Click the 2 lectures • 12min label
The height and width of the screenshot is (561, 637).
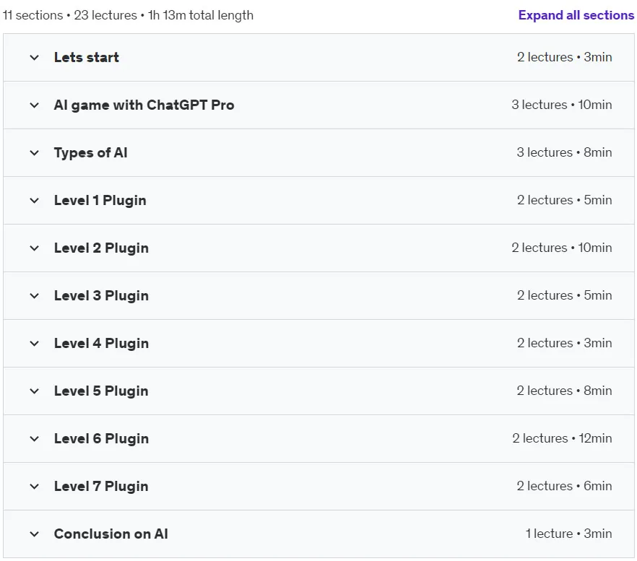562,438
